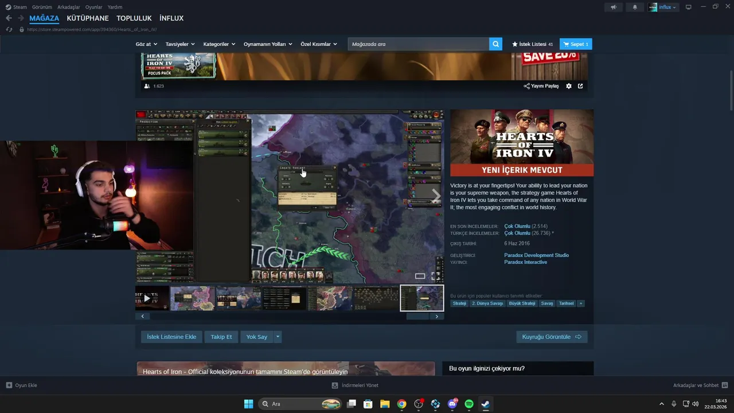Image resolution: width=734 pixels, height=413 pixels.
Task: Open File Explorer from the taskbar
Action: click(x=385, y=404)
